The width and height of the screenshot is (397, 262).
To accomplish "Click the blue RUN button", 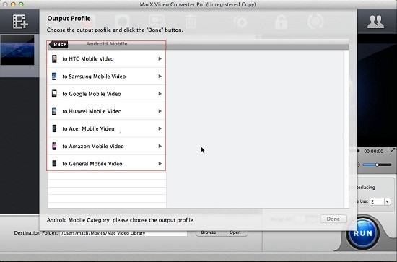I will pyautogui.click(x=363, y=233).
